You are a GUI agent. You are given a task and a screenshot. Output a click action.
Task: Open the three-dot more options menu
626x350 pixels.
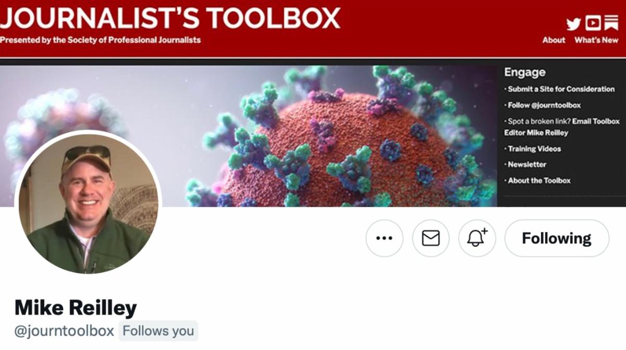(x=384, y=238)
